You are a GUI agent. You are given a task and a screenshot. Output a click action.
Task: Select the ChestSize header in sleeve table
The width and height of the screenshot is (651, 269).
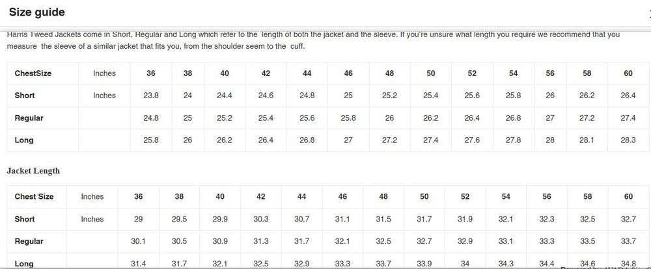click(x=33, y=73)
